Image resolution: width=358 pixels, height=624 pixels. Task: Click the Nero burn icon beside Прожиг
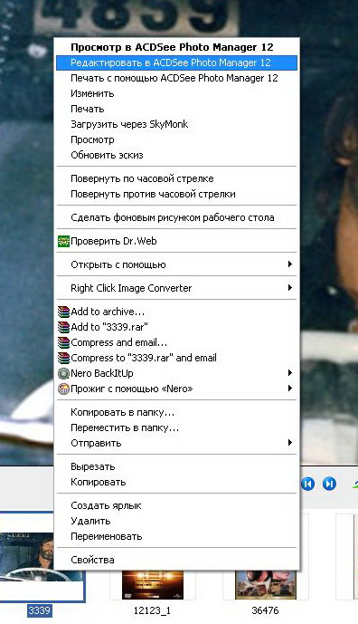pos(63,389)
